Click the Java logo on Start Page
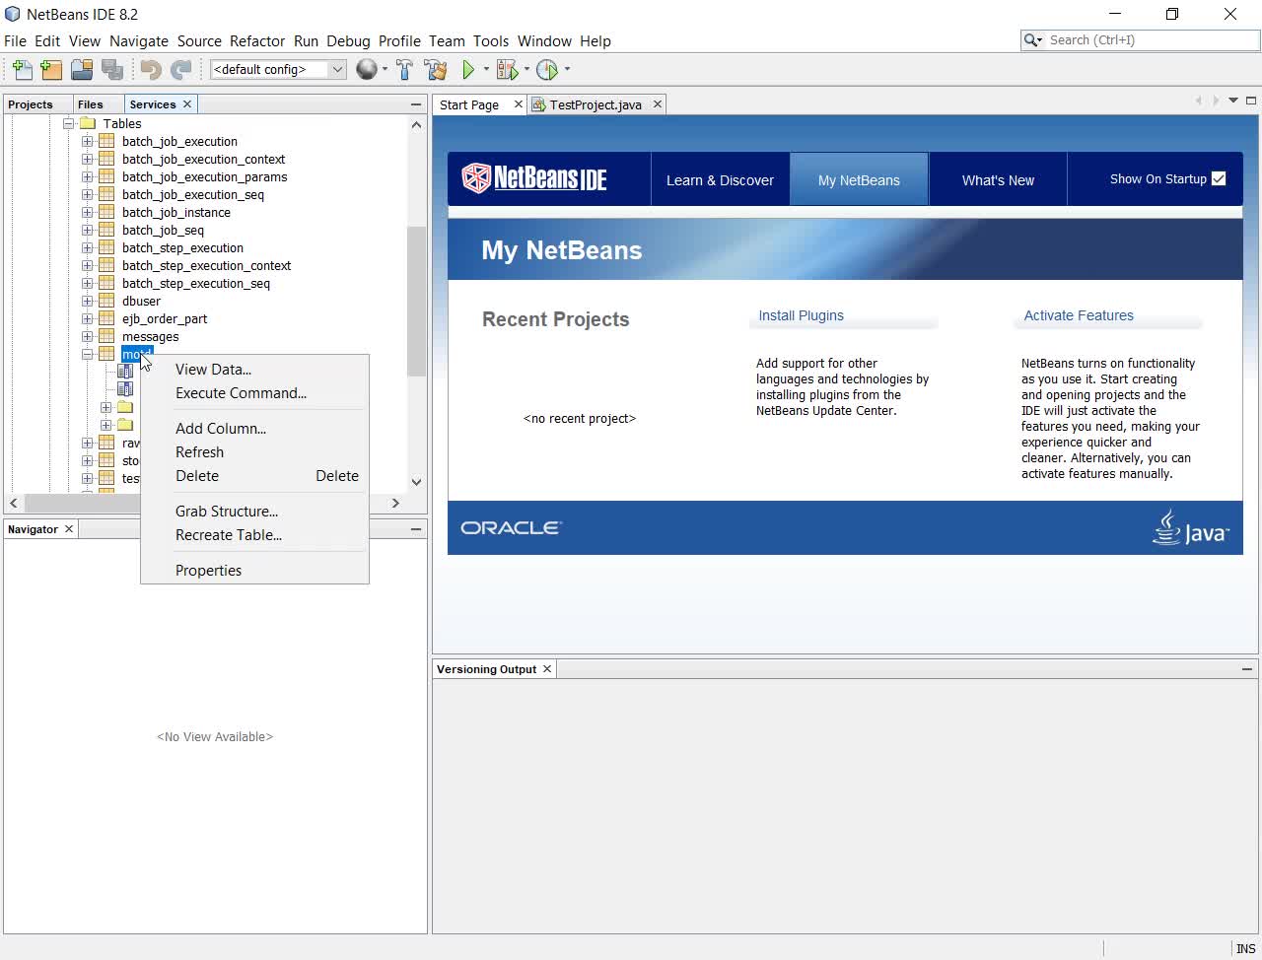 point(1191,527)
